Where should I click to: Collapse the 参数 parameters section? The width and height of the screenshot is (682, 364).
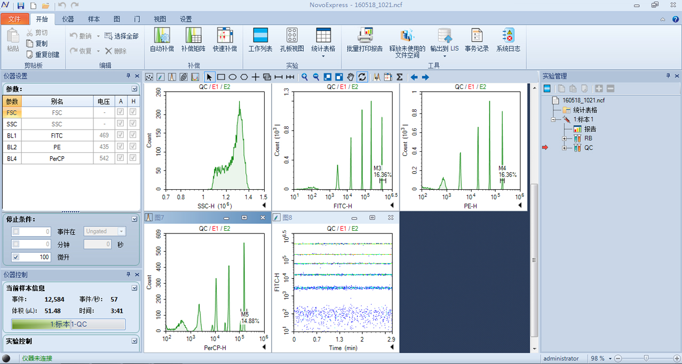[134, 89]
